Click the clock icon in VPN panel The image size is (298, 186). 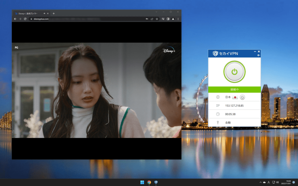218,114
